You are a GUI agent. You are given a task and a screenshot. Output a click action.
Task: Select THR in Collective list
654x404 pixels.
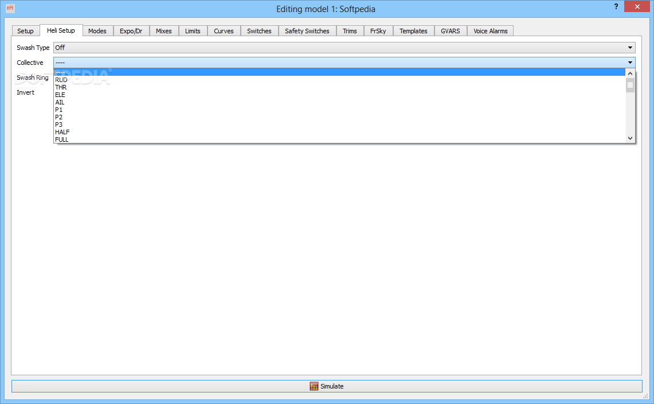pyautogui.click(x=339, y=87)
